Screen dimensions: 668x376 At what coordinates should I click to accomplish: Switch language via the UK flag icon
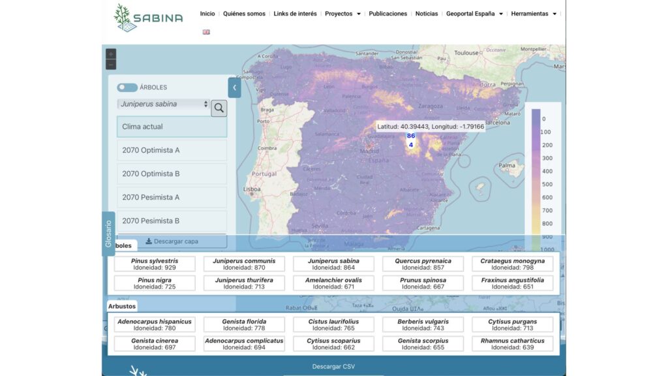206,32
